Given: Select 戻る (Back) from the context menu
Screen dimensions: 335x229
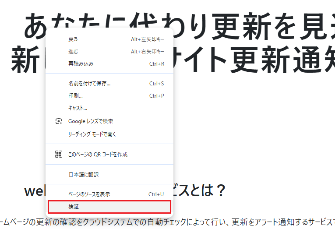Looking at the screenshot, I should point(73,39).
